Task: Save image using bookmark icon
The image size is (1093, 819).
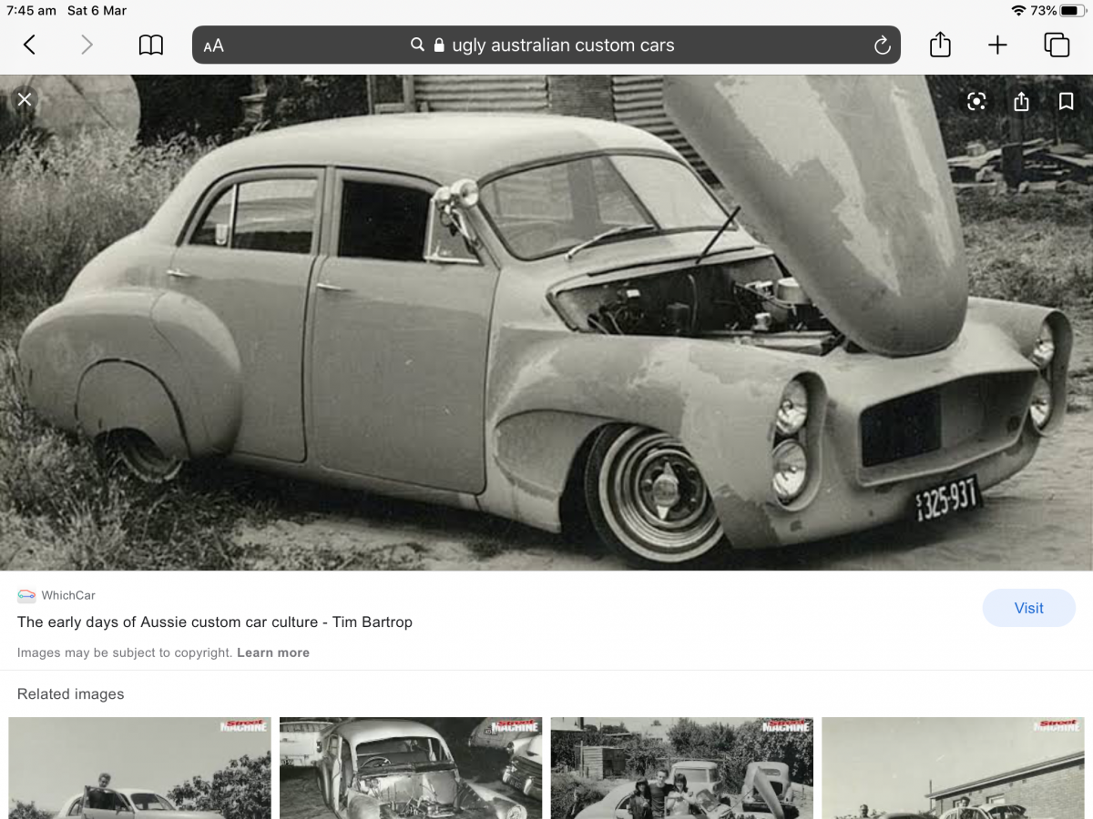Action: point(1066,102)
